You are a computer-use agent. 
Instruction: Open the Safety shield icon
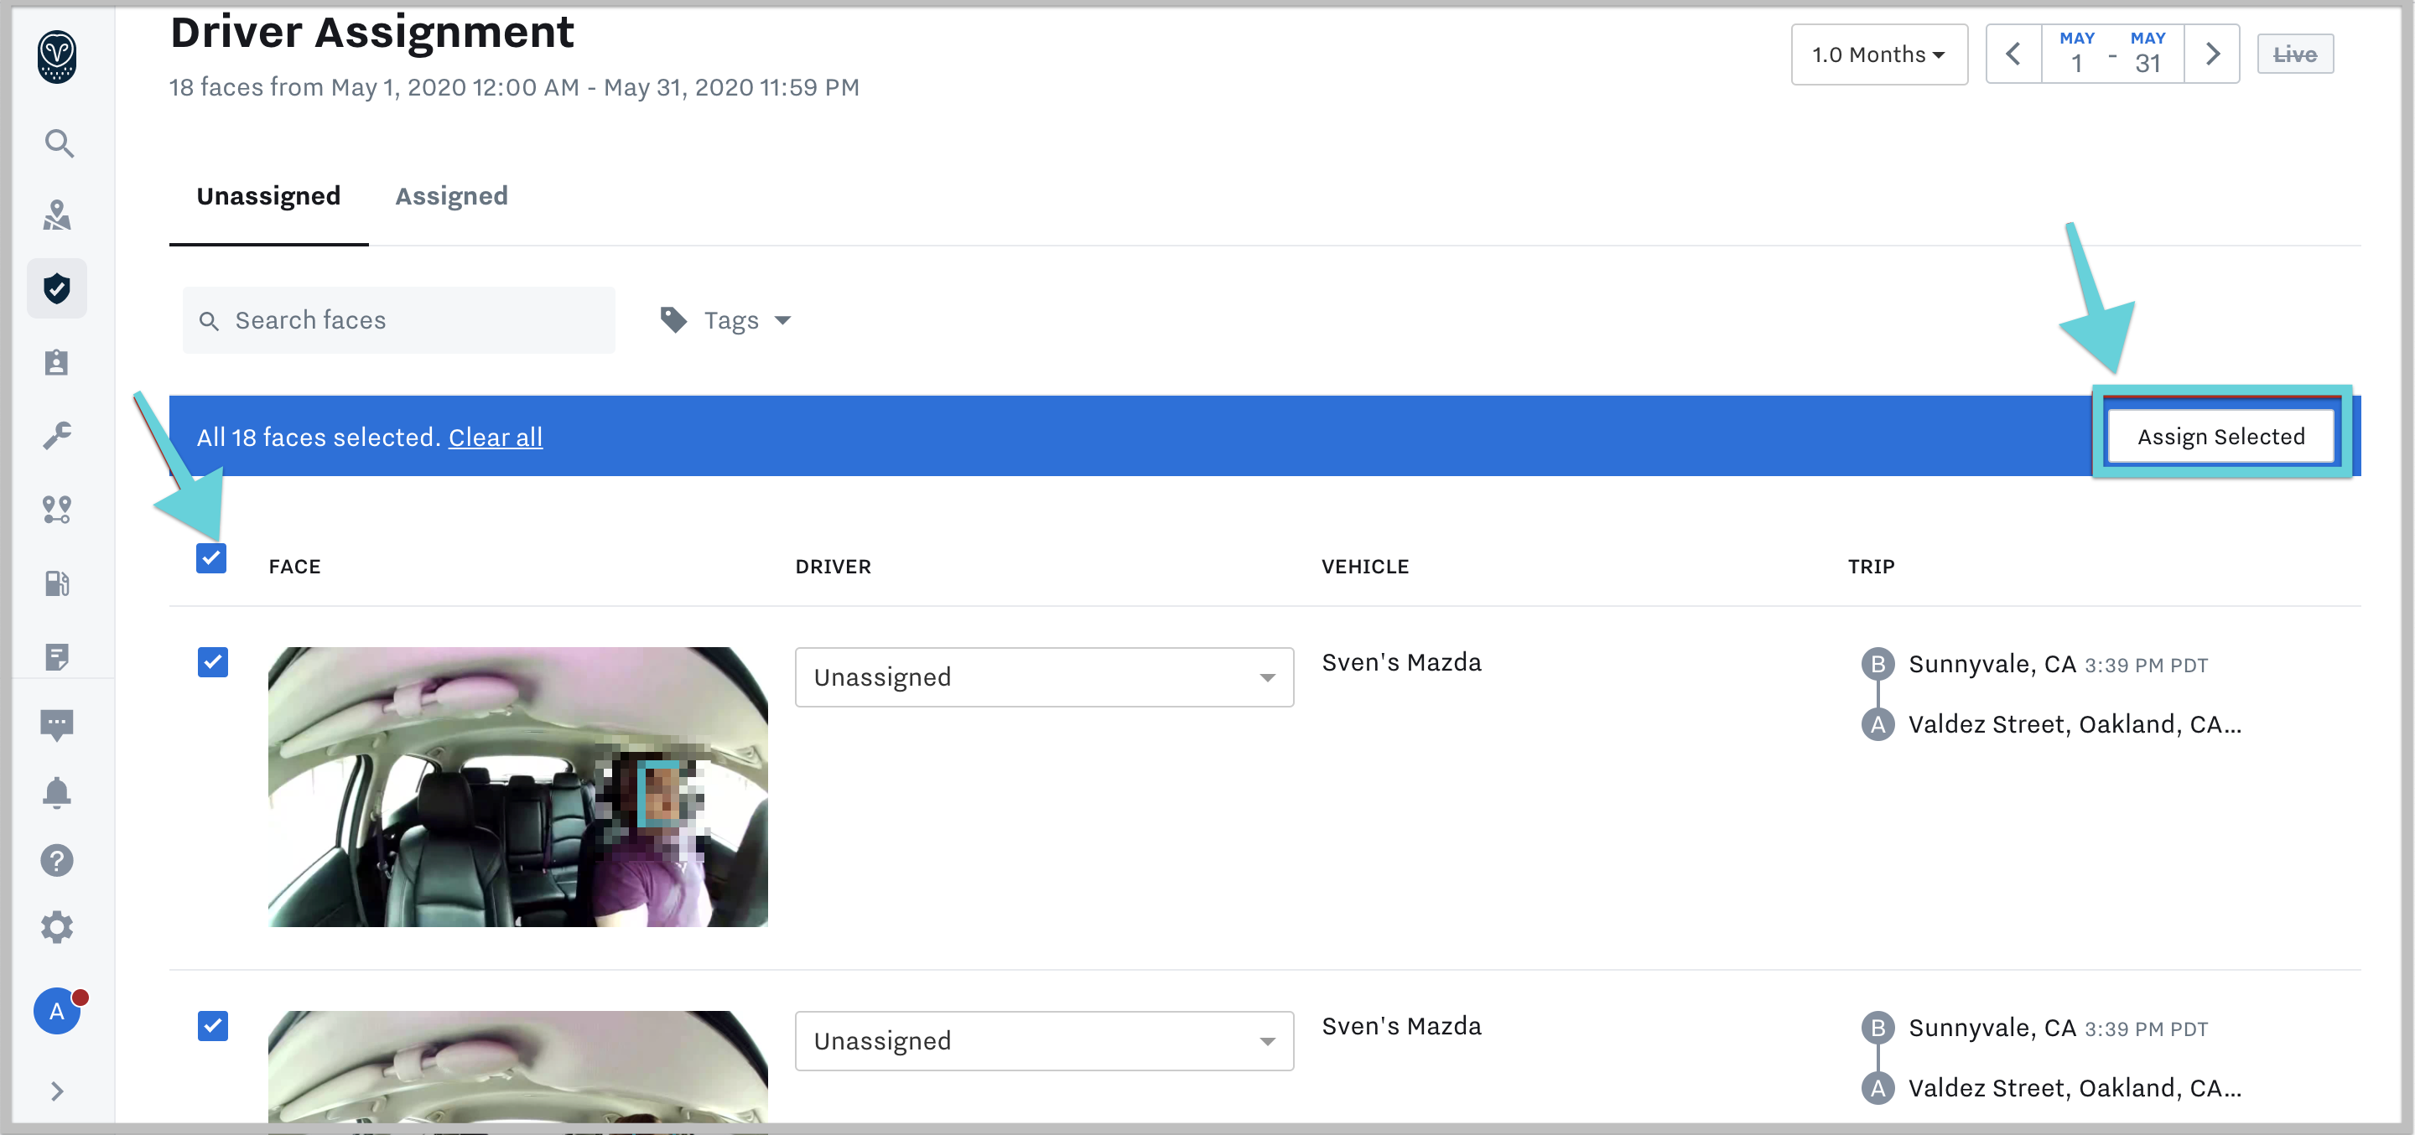57,288
